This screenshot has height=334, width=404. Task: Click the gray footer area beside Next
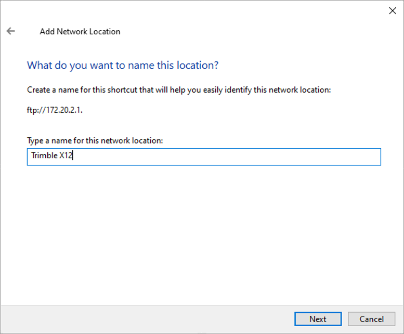[147, 319]
